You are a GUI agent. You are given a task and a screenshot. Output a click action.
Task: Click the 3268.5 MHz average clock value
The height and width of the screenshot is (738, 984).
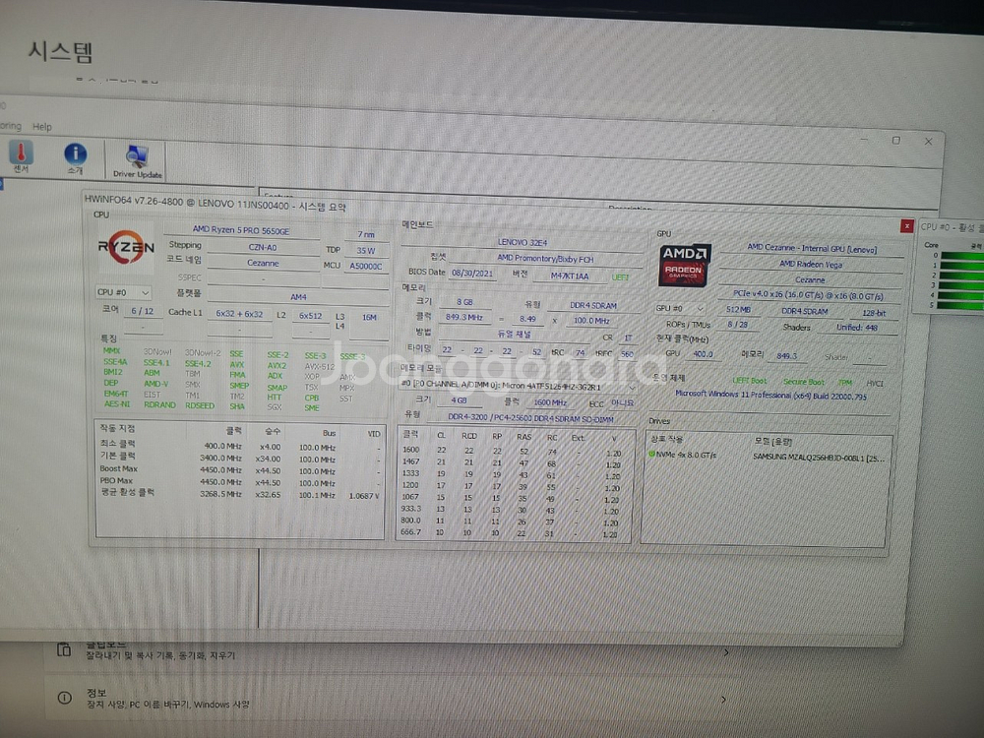pyautogui.click(x=220, y=494)
